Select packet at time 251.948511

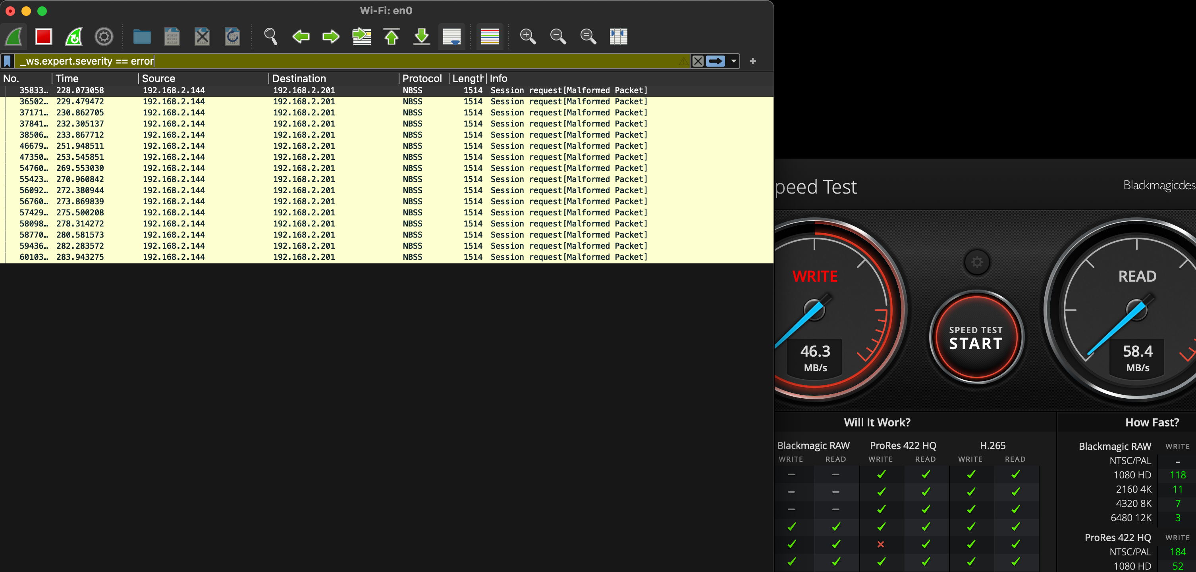pos(80,146)
